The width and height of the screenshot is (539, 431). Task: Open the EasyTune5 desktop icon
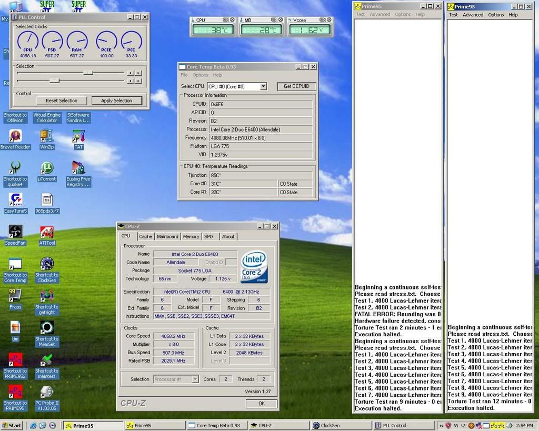point(15,200)
